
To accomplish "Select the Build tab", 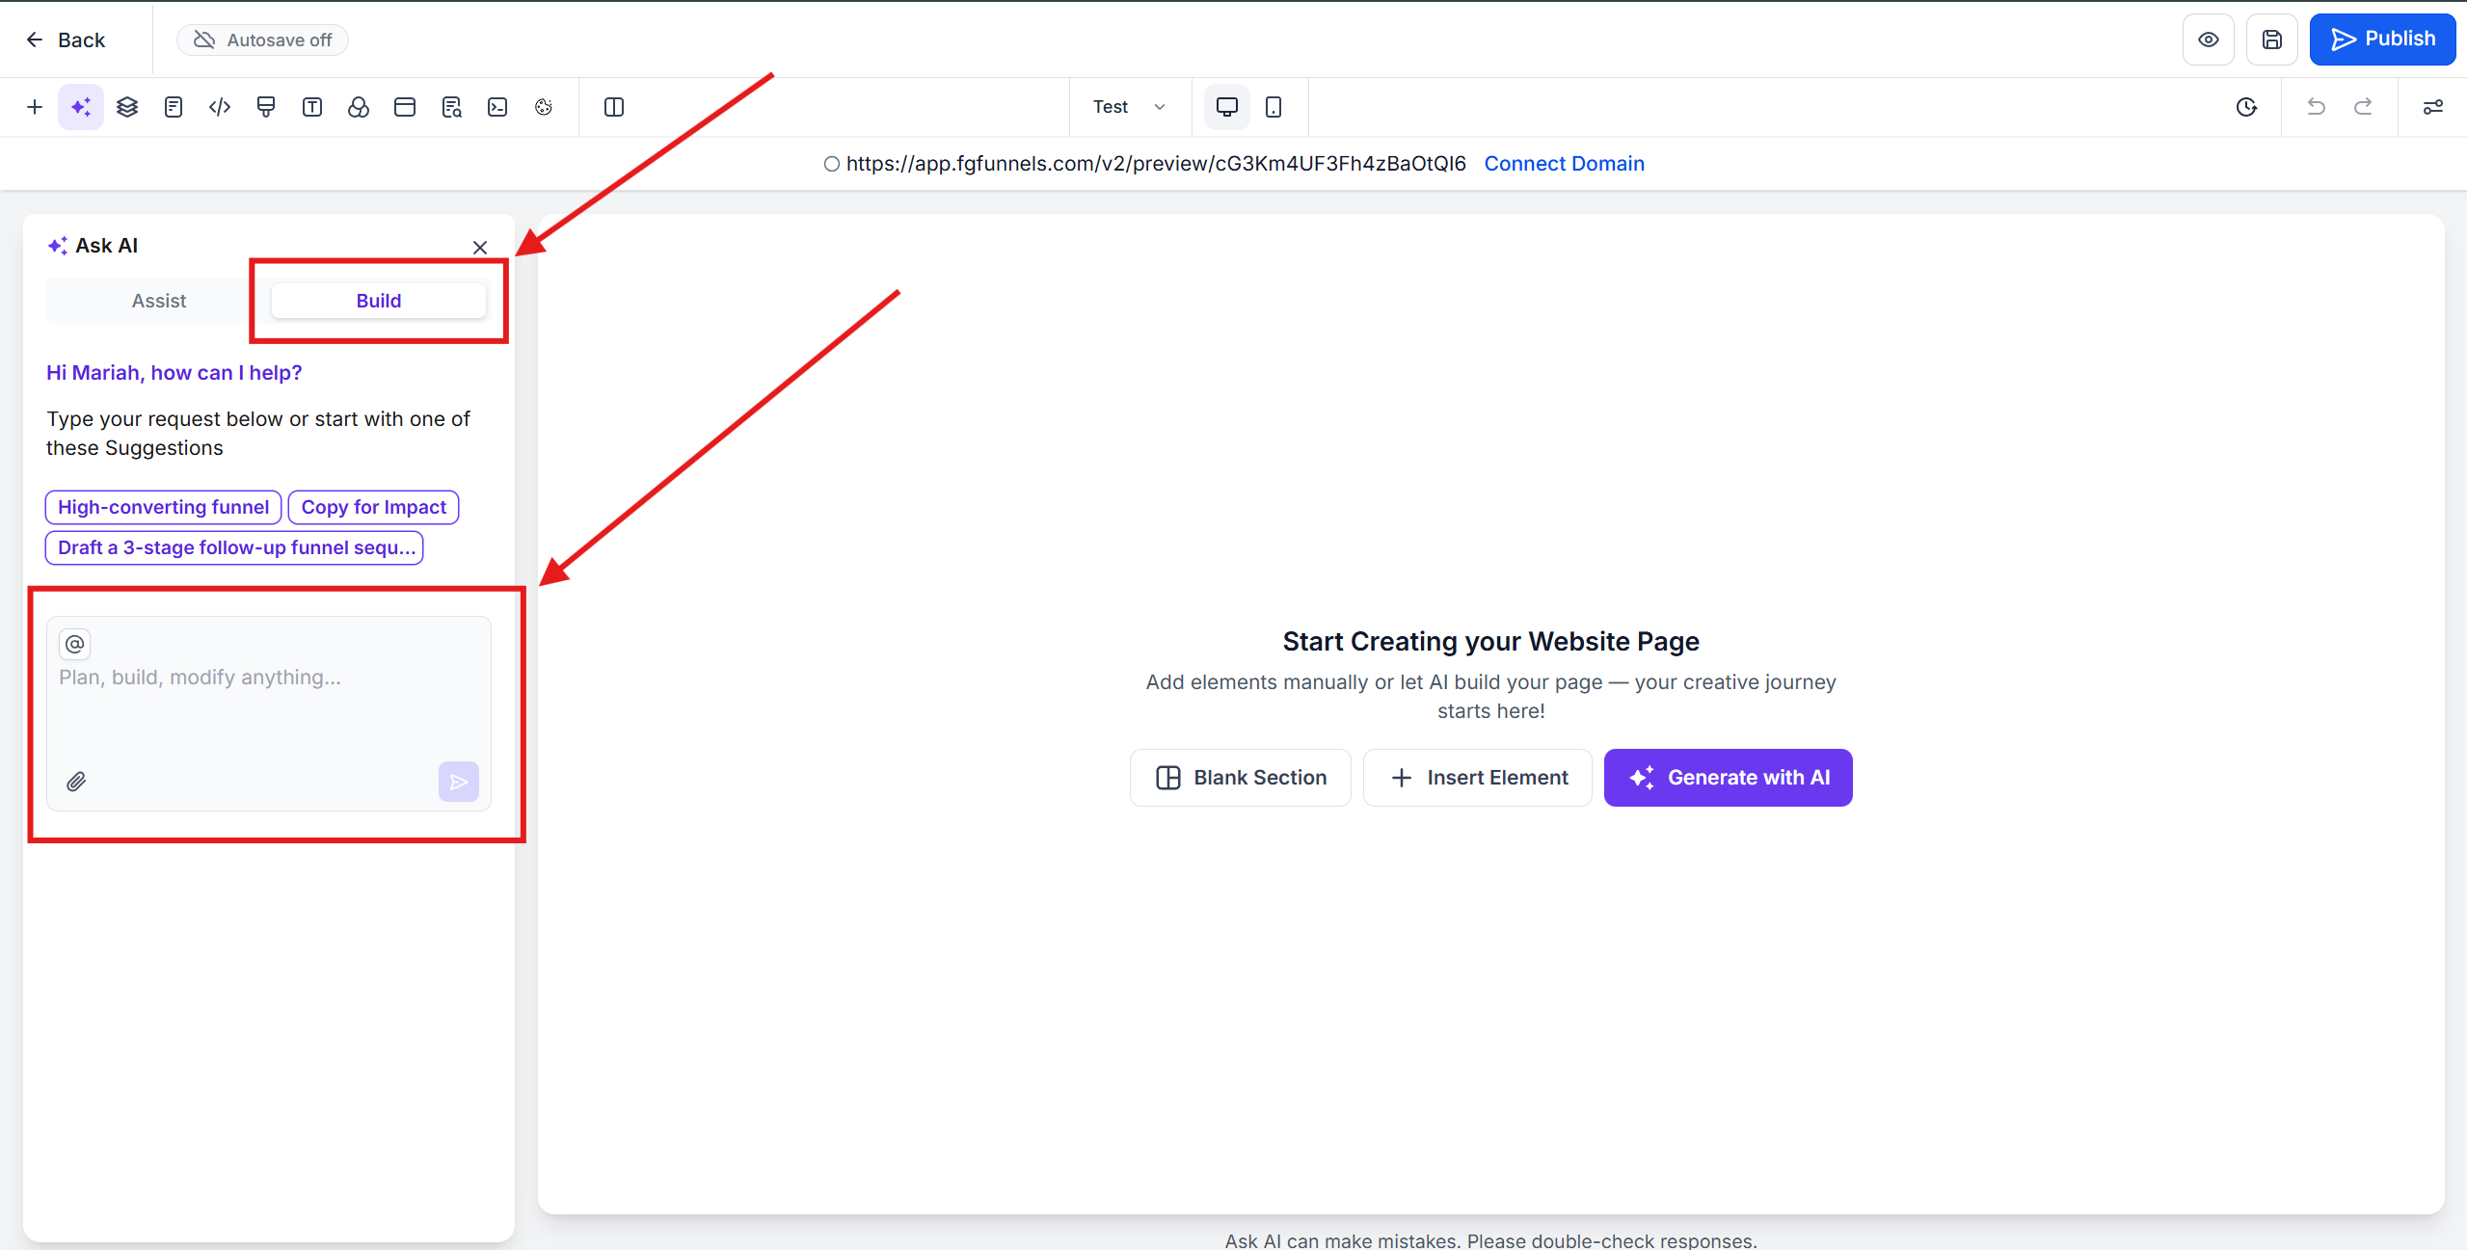I will pyautogui.click(x=378, y=301).
